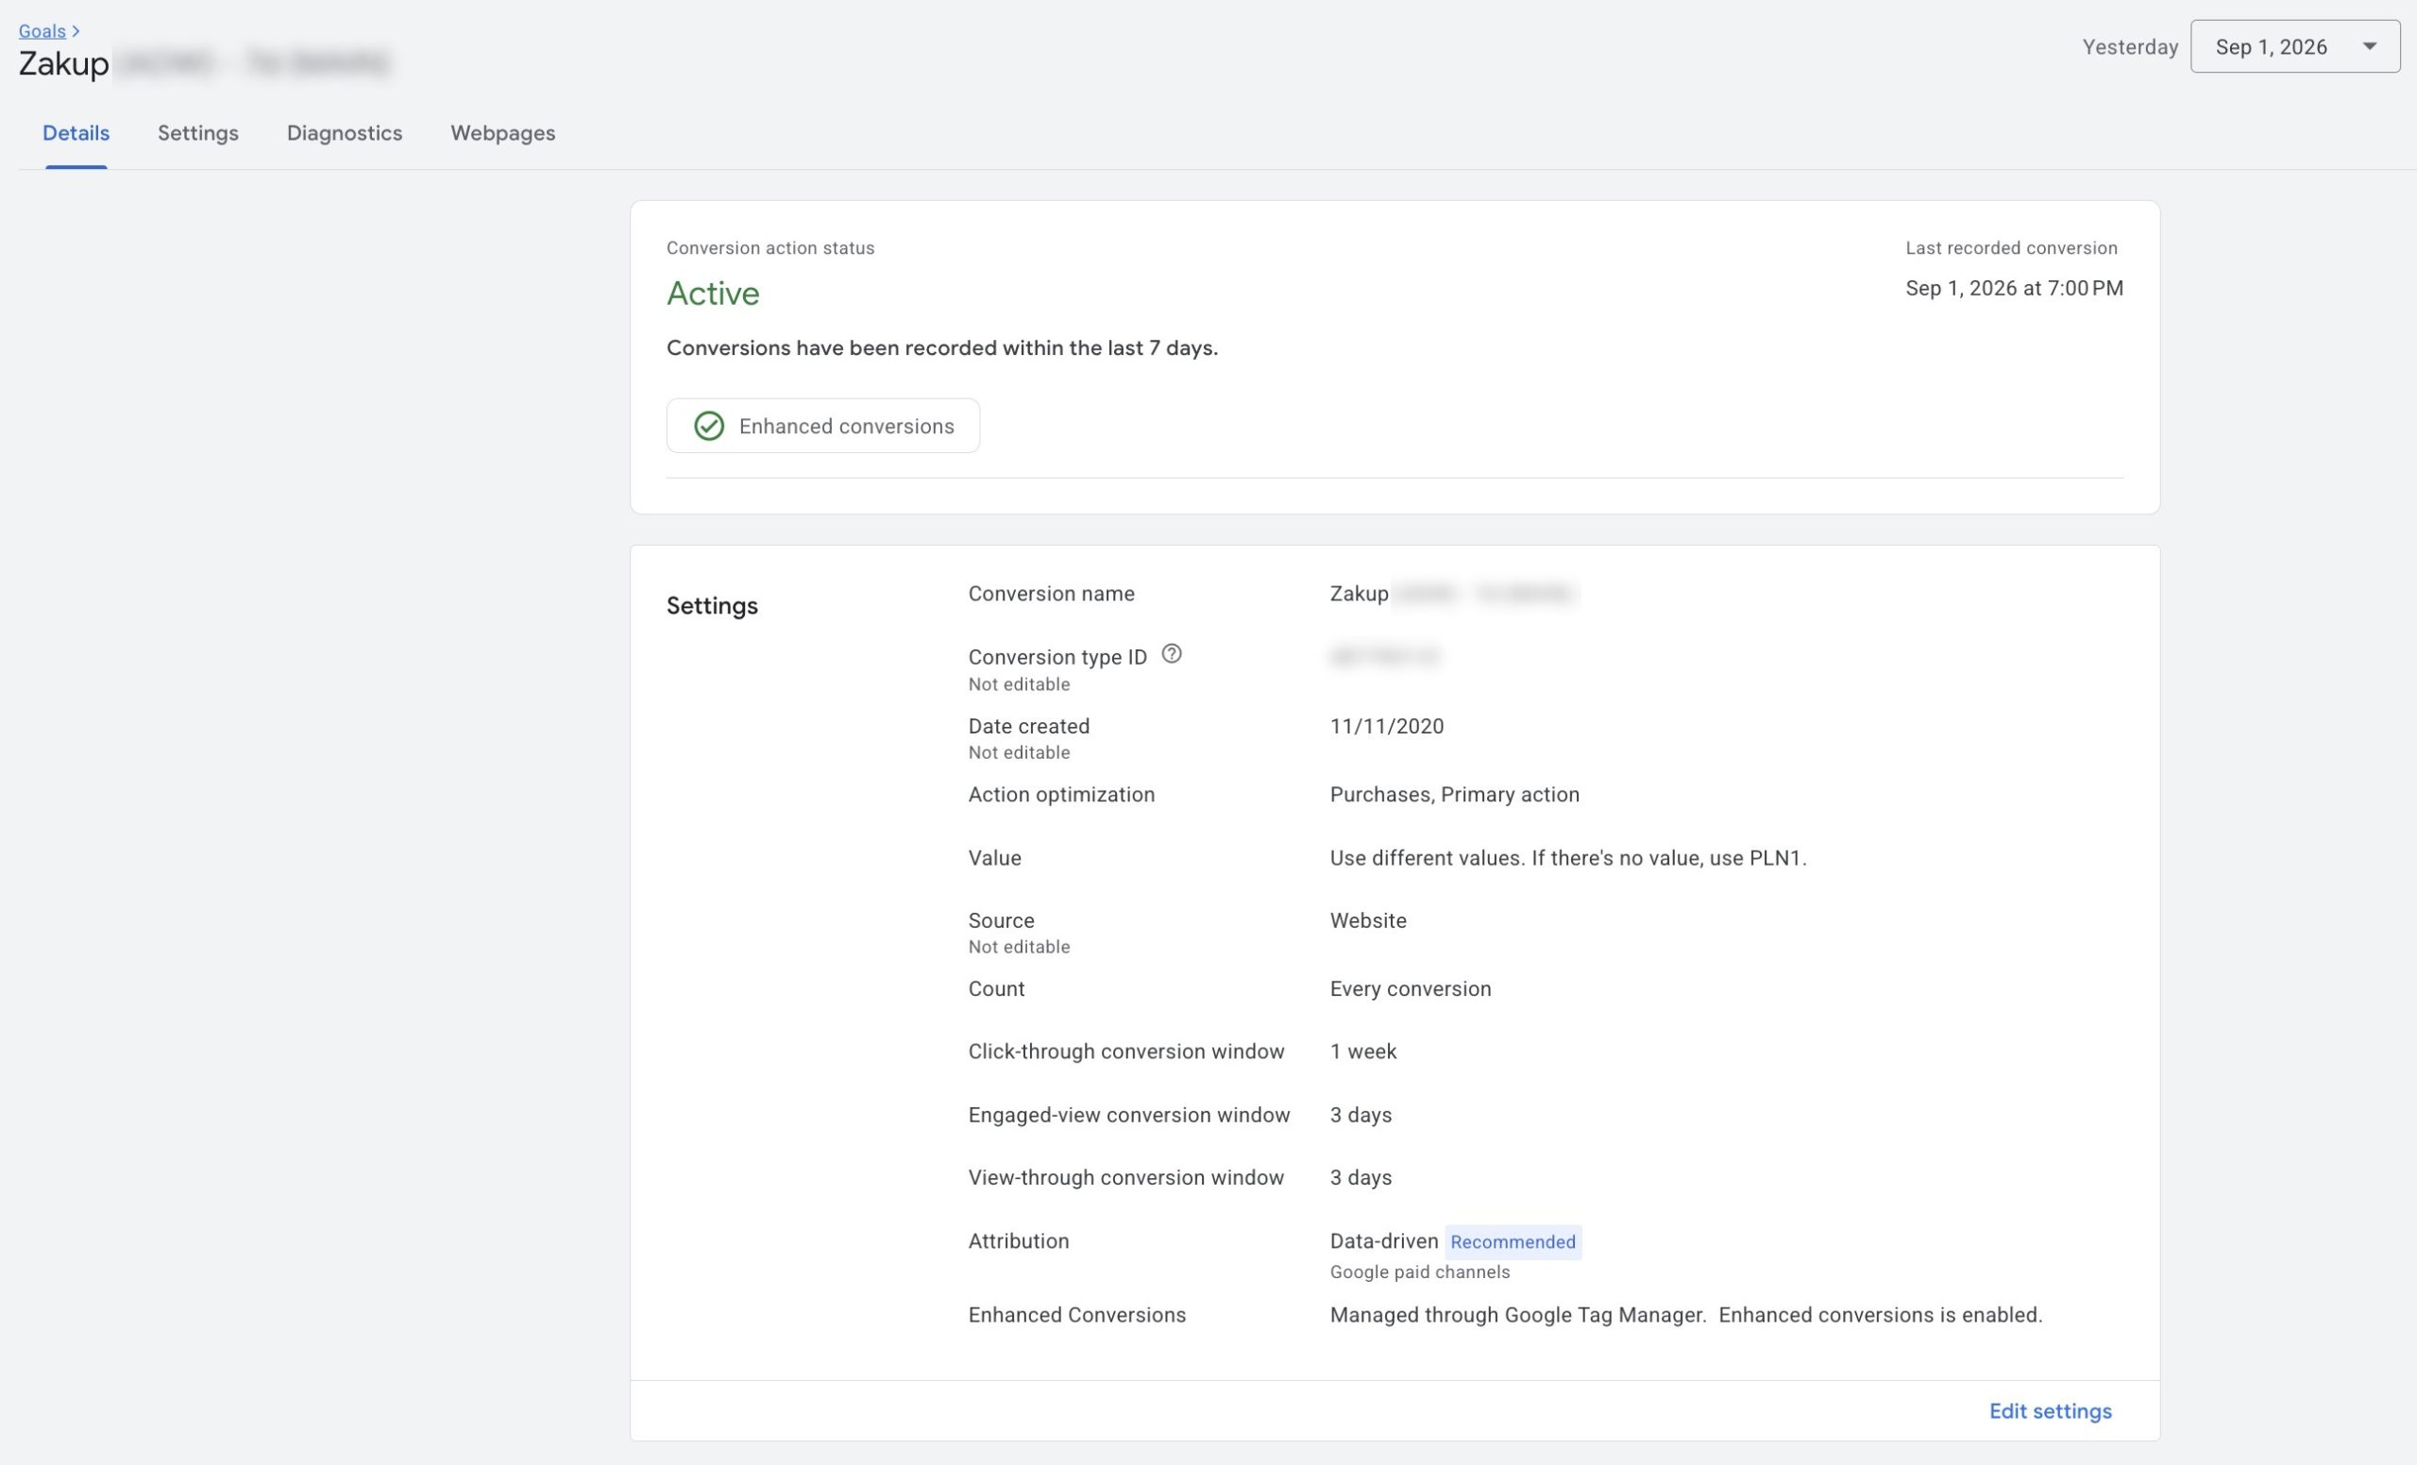
Task: Click the 'Yesterday' label near date picker
Action: coord(2131,47)
